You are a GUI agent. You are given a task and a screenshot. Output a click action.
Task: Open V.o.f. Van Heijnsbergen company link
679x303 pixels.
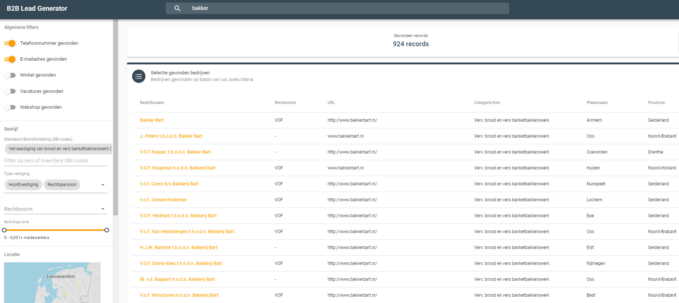[187, 232]
